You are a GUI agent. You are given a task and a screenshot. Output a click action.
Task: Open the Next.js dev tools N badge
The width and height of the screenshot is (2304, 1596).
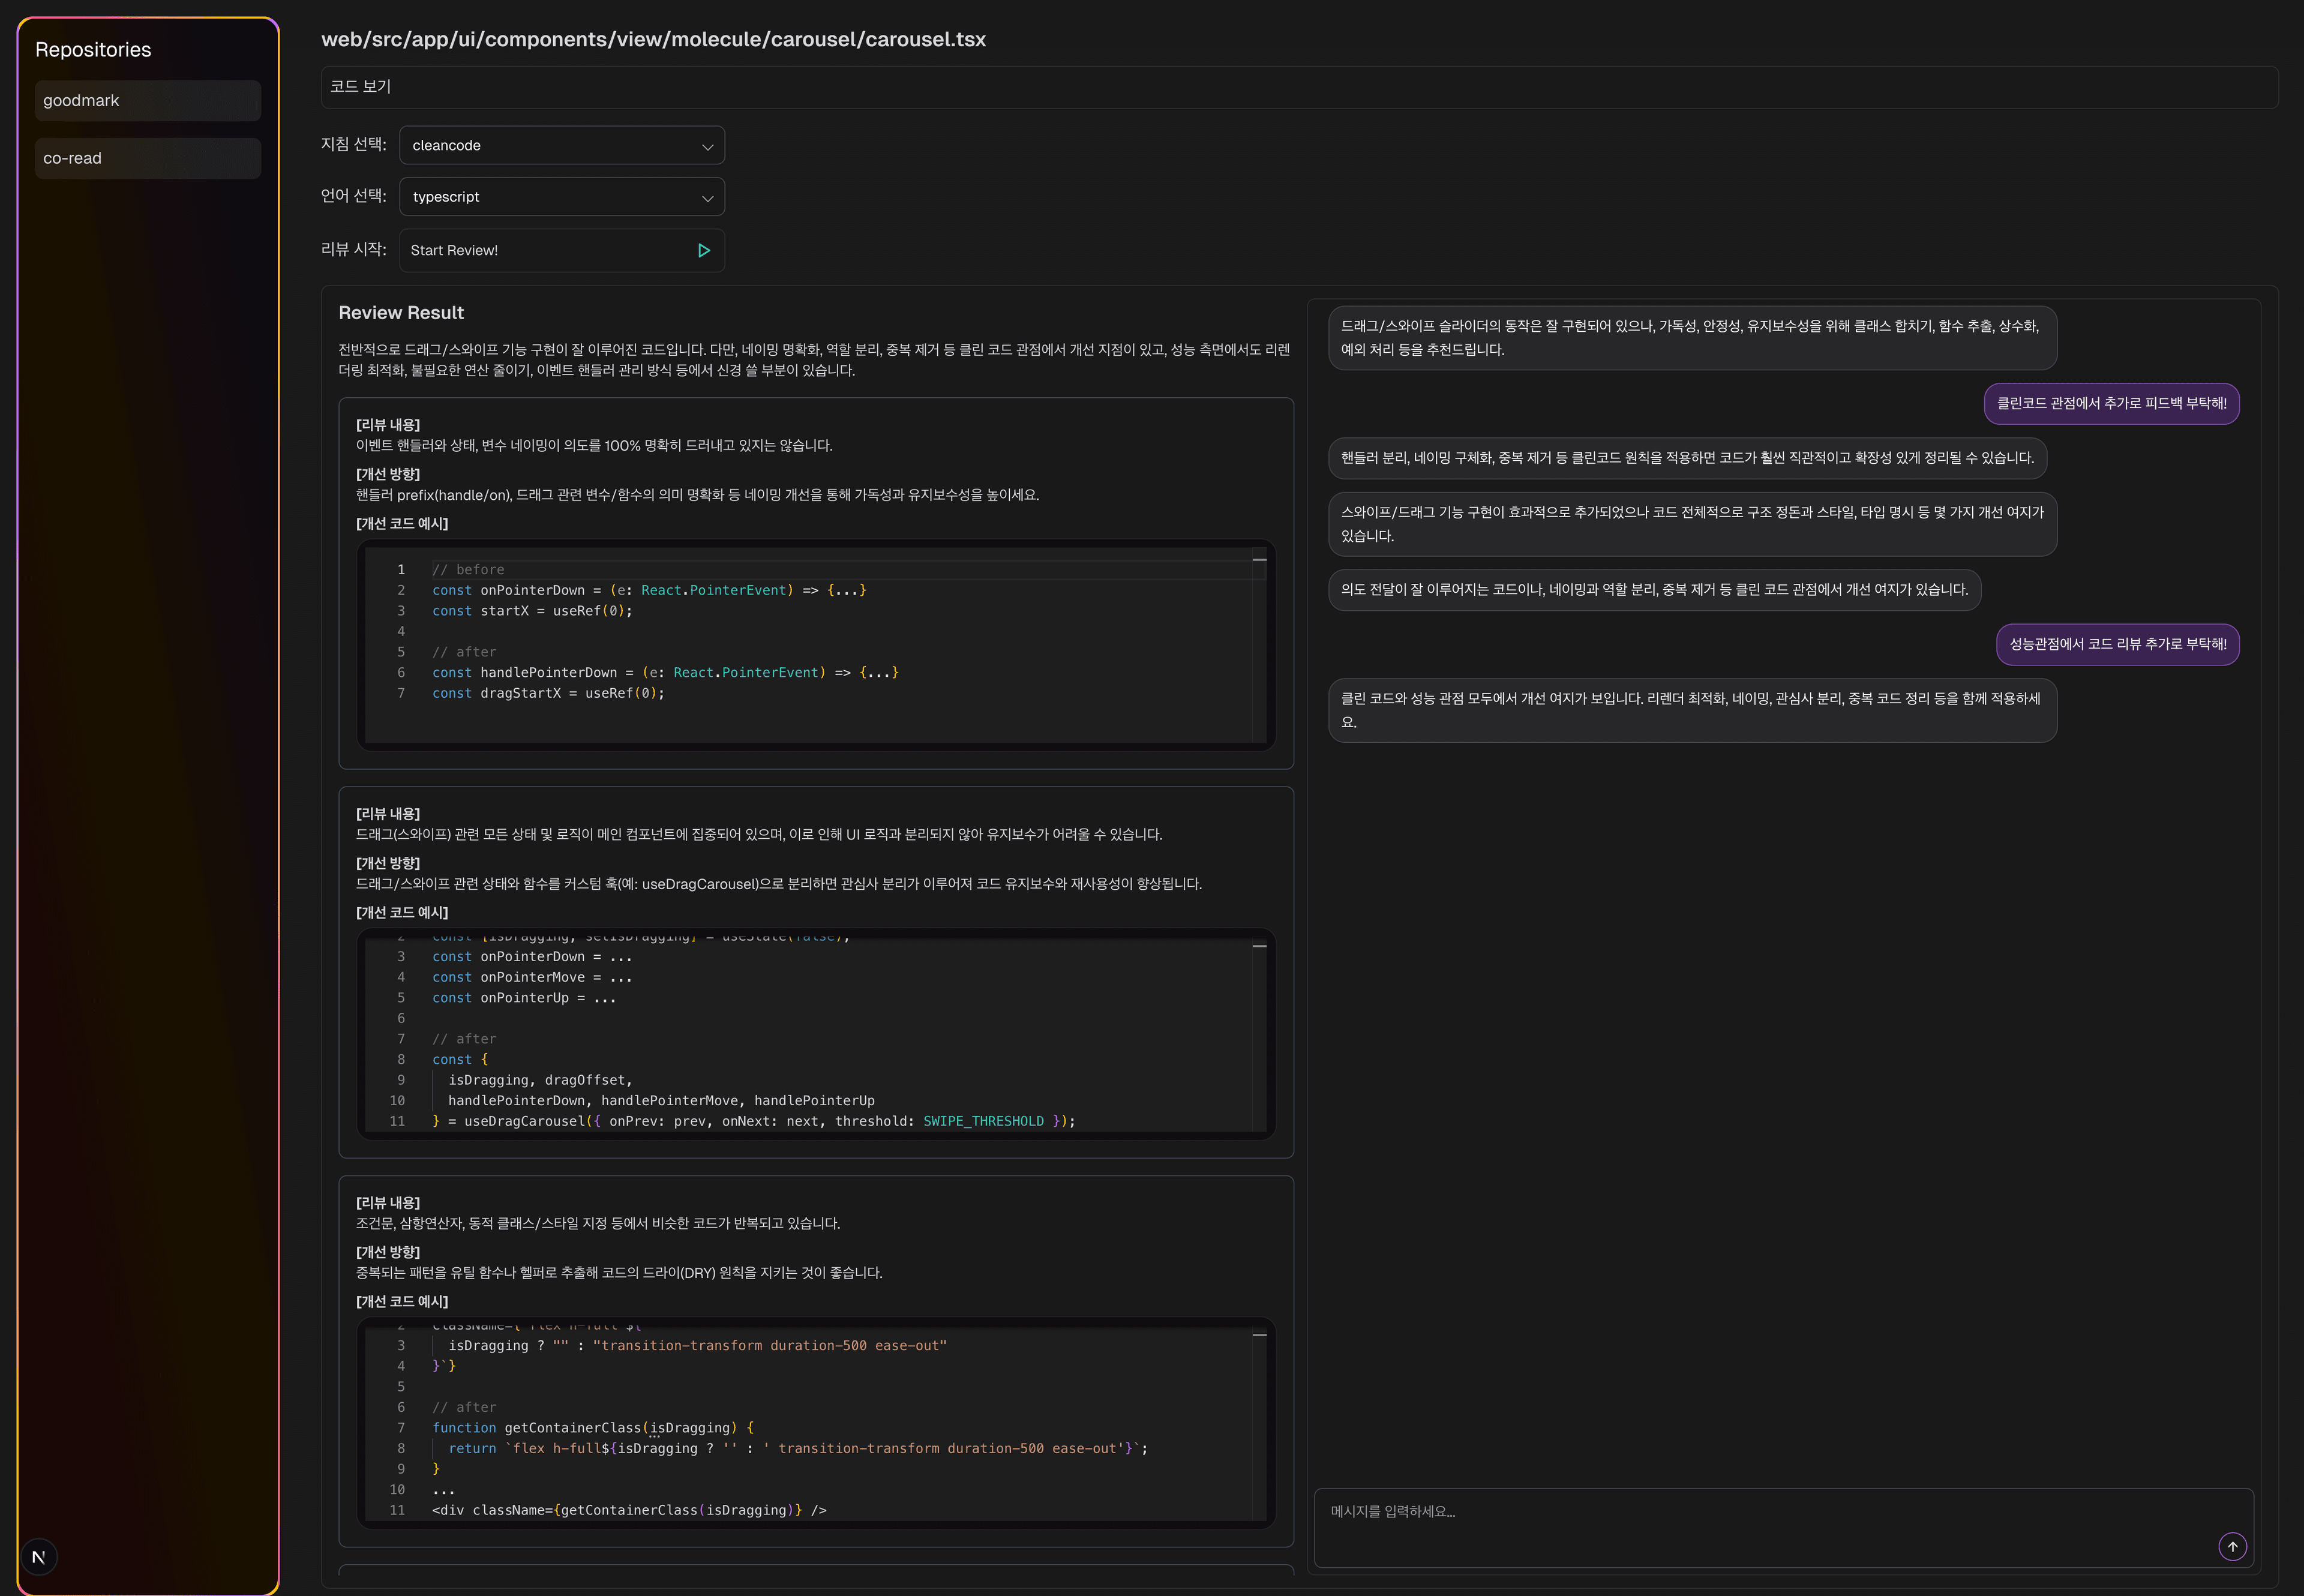39,1557
